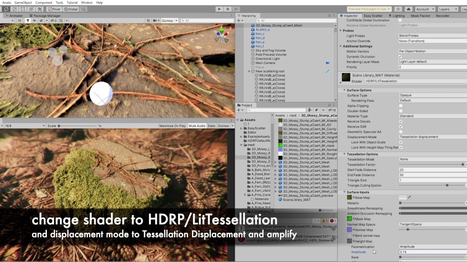Click the warning count badge in Console
This screenshot has width=467, height=262.
[x=325, y=221]
